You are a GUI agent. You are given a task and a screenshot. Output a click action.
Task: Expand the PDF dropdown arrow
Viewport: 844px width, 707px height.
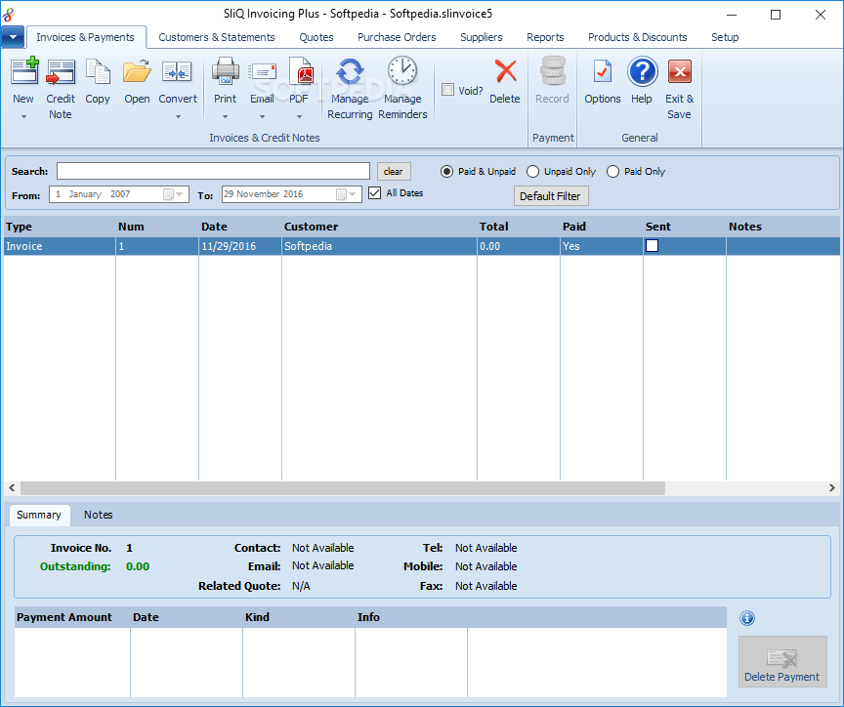(299, 116)
